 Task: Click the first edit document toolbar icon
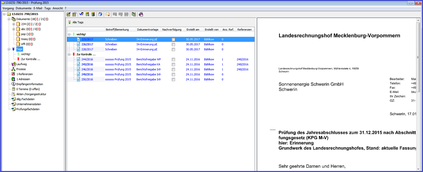[68, 14]
